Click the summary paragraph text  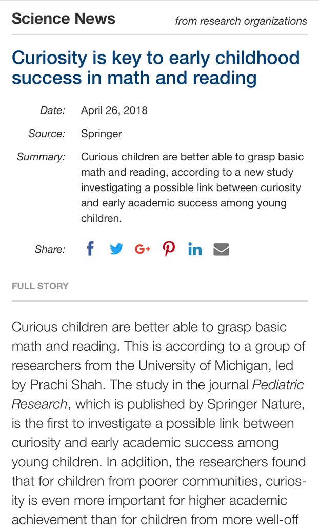coord(192,187)
